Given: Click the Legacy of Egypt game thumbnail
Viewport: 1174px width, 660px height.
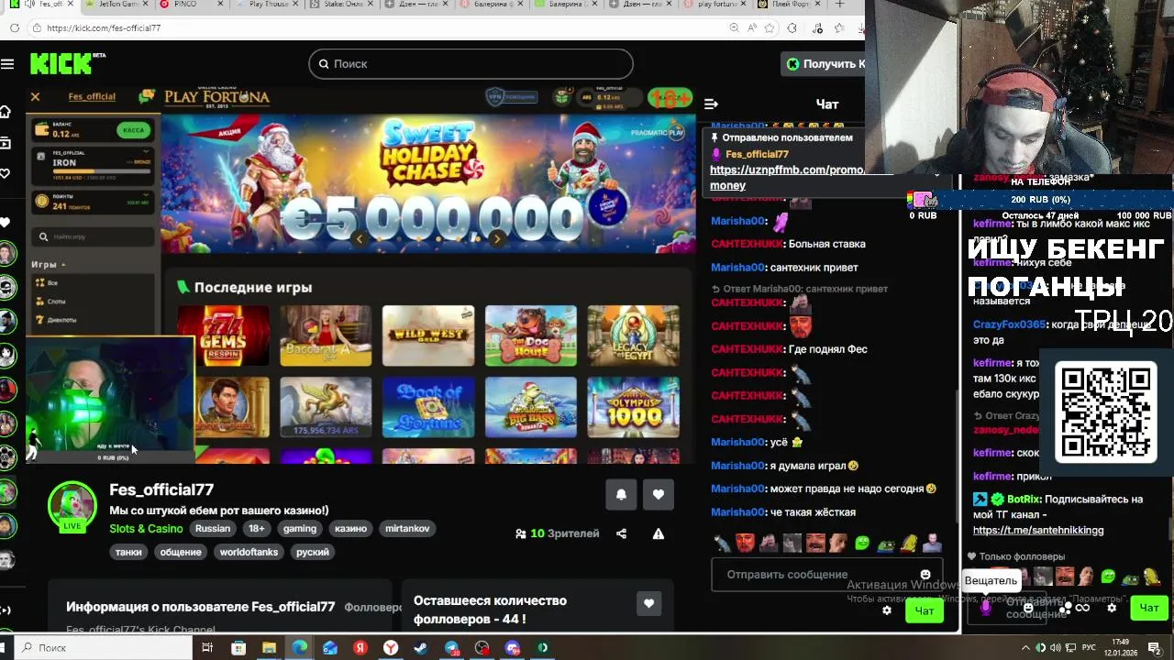Looking at the screenshot, I should [x=634, y=335].
